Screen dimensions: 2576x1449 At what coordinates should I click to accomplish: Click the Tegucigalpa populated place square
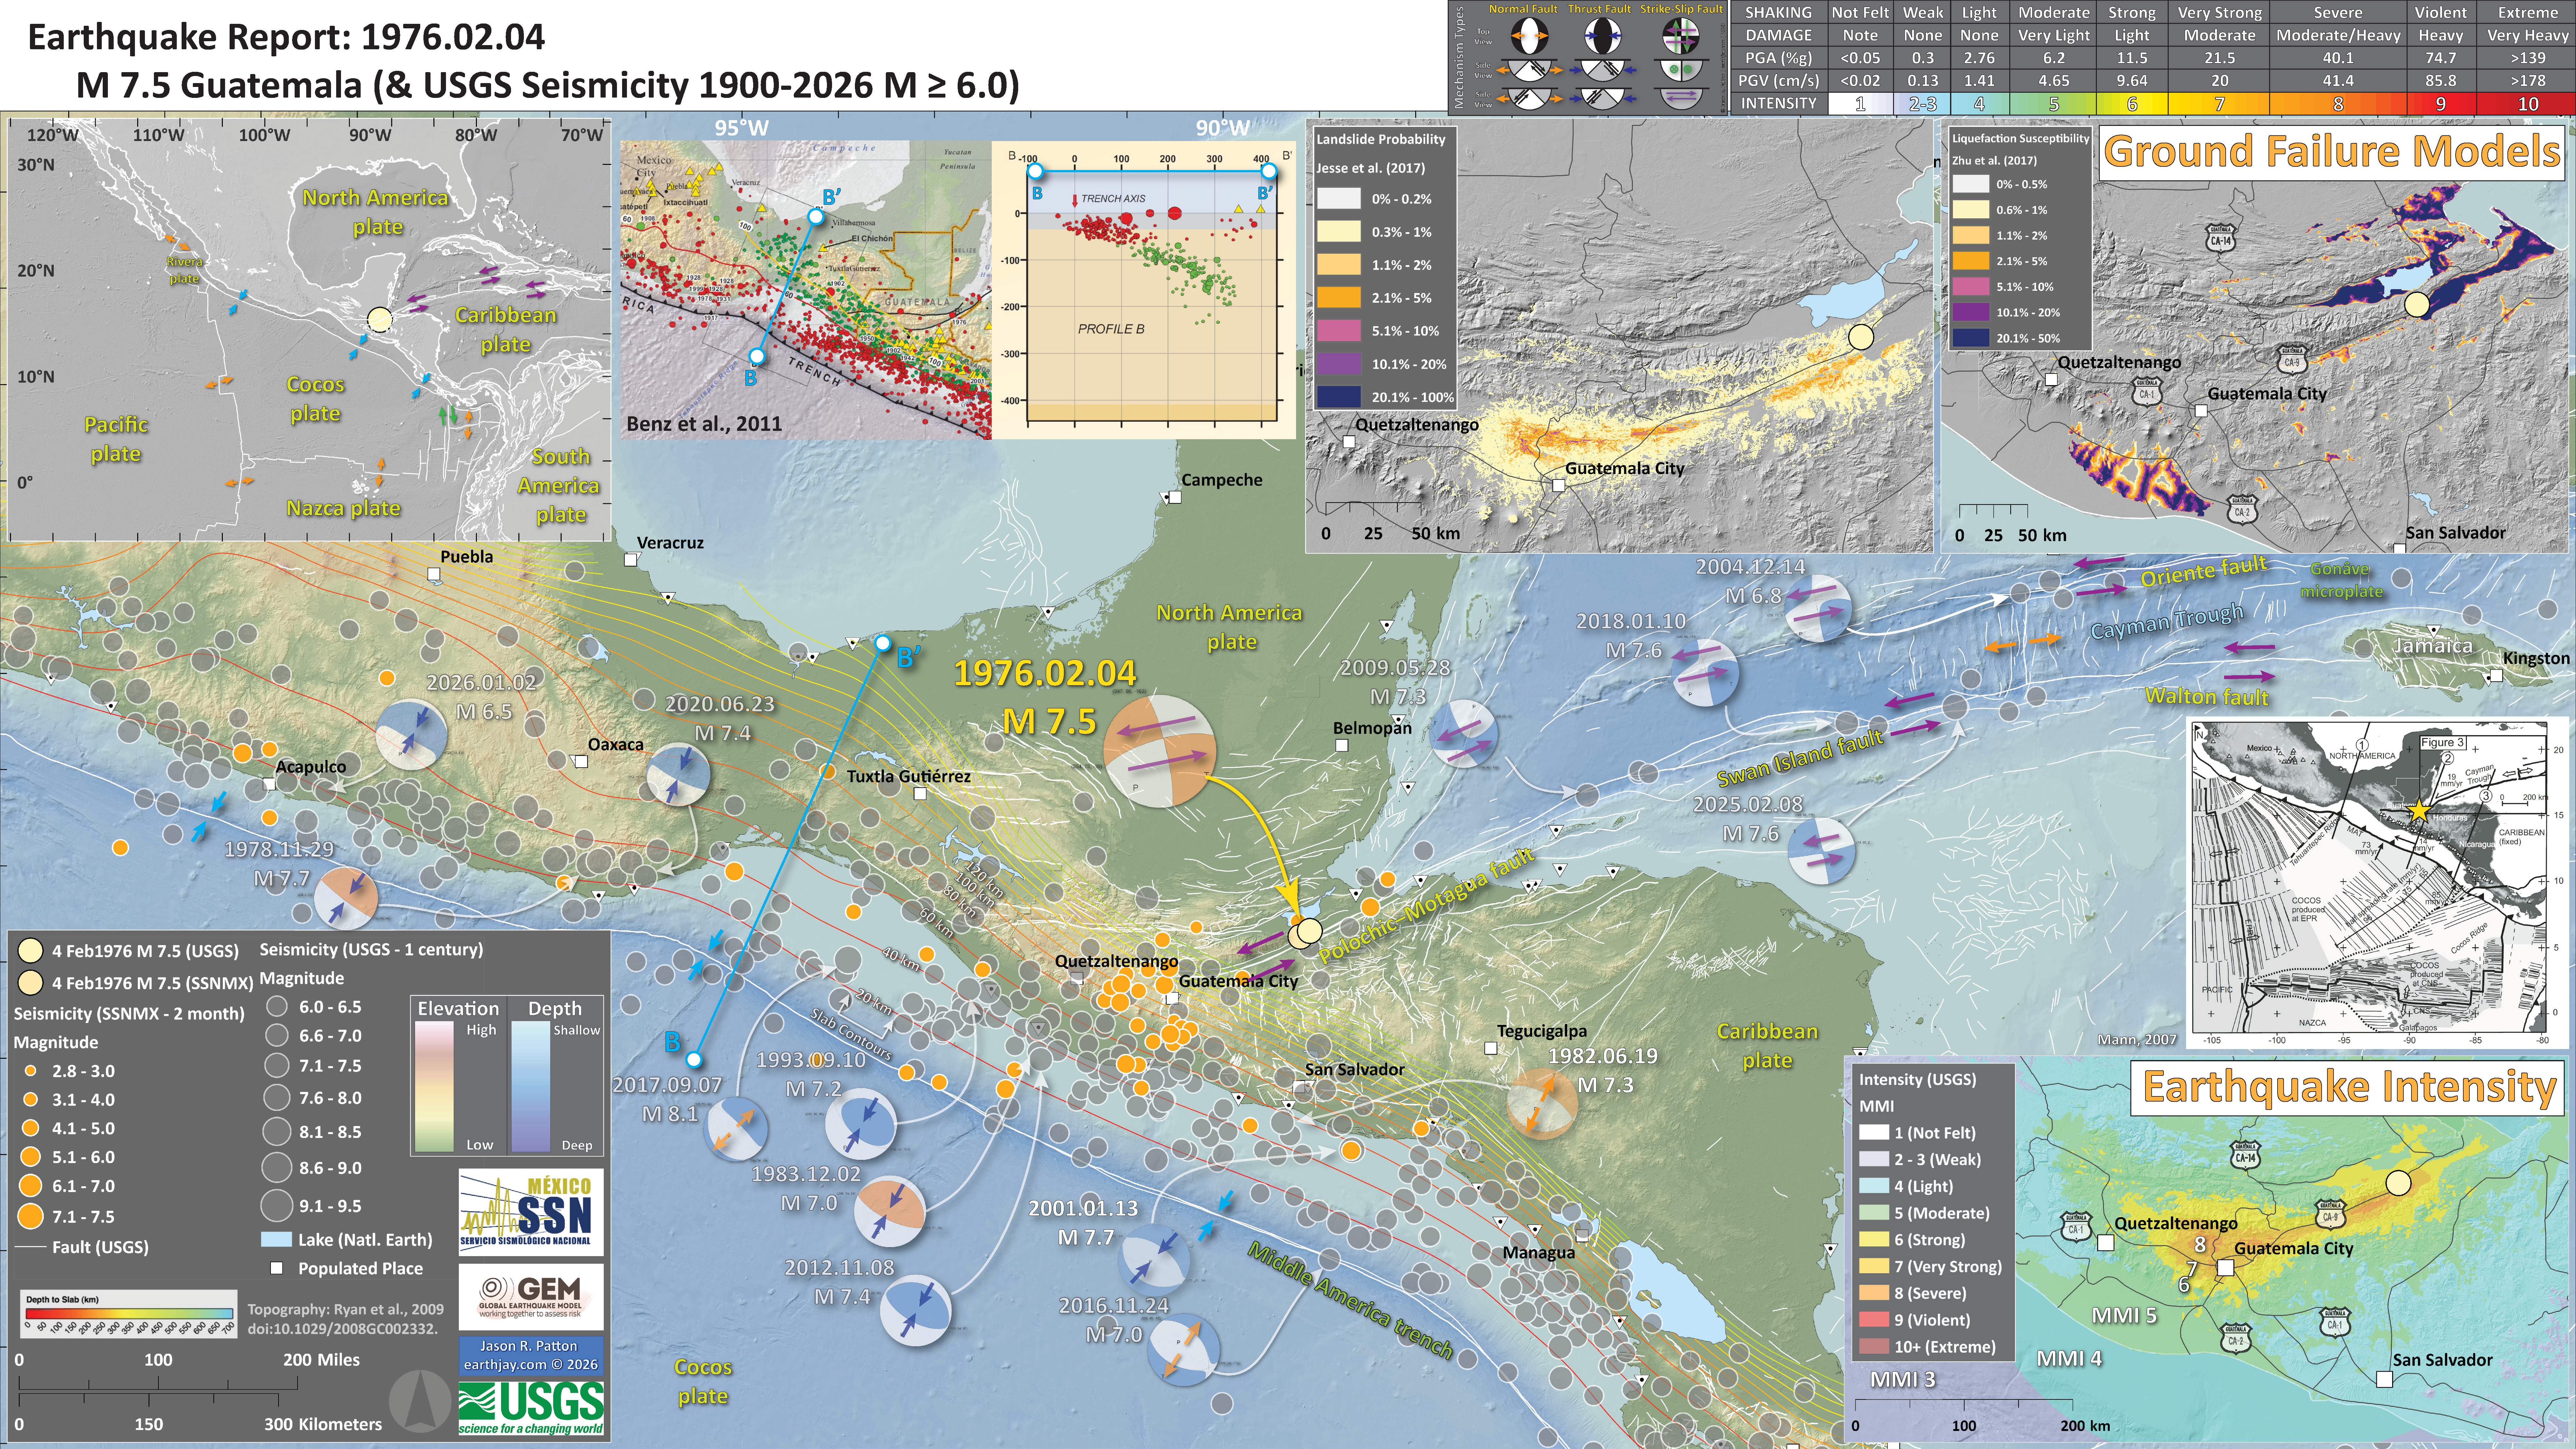[1491, 1048]
